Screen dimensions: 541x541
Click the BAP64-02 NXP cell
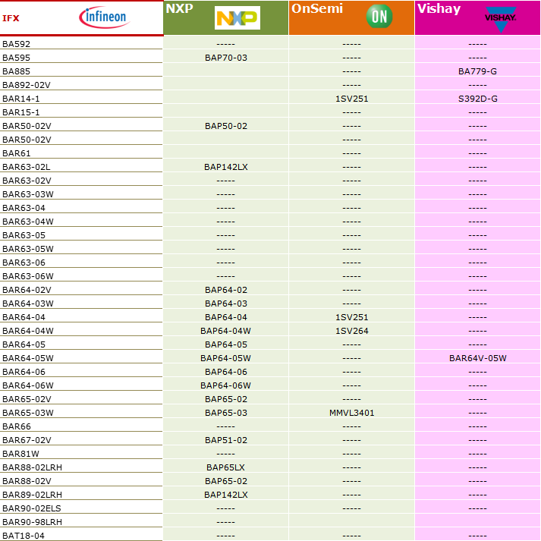(226, 290)
